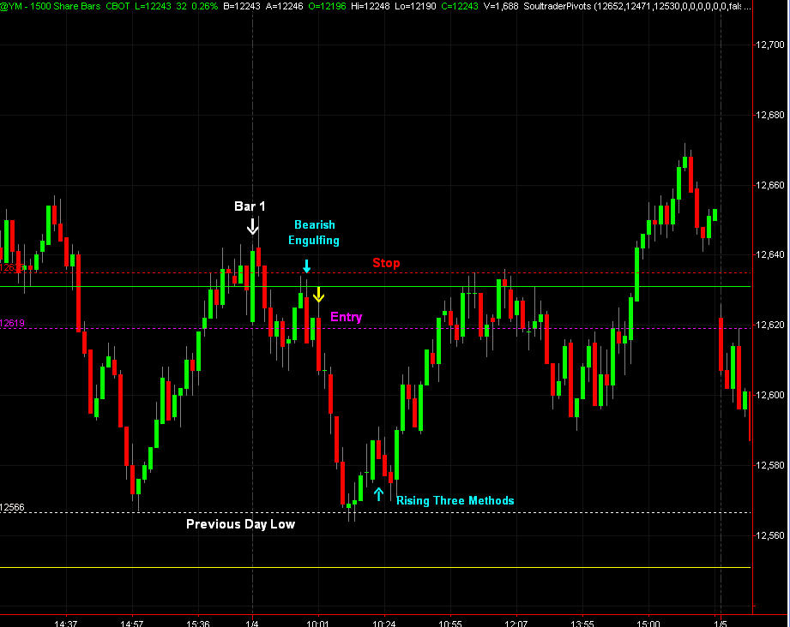
Task: Click the B=12243 bid value
Action: (x=243, y=7)
